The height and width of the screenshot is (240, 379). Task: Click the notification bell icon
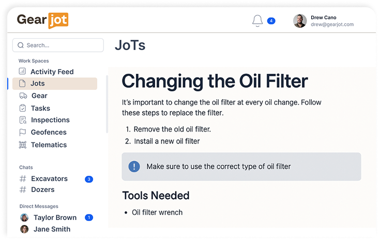pyautogui.click(x=257, y=21)
